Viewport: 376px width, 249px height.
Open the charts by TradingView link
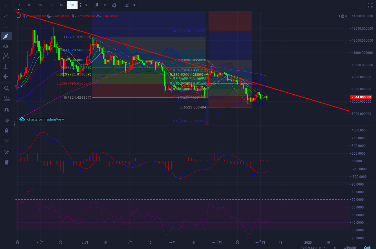45,119
